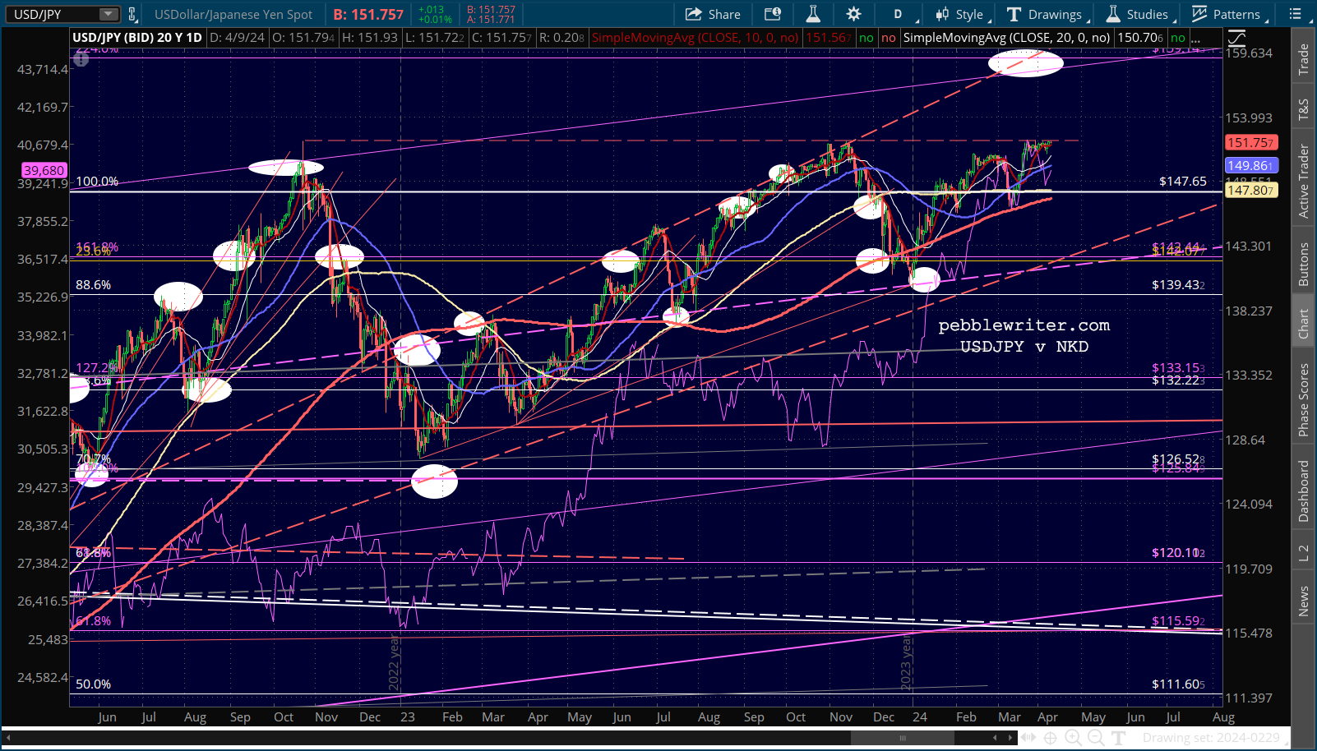Click the 147.807 yellow price bubble

(1250, 191)
